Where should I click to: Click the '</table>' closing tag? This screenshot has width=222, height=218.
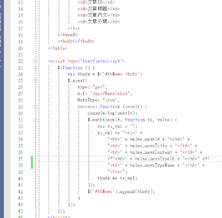[58, 48]
